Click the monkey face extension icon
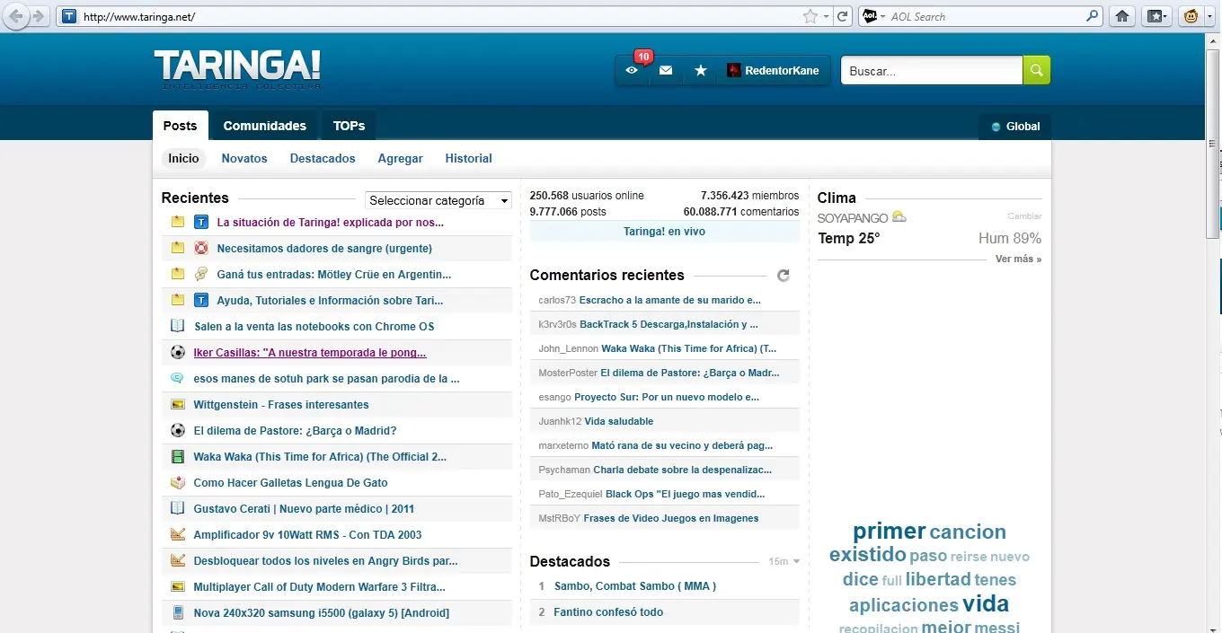 1190,16
